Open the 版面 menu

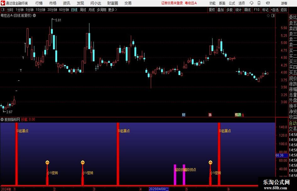point(222,3)
